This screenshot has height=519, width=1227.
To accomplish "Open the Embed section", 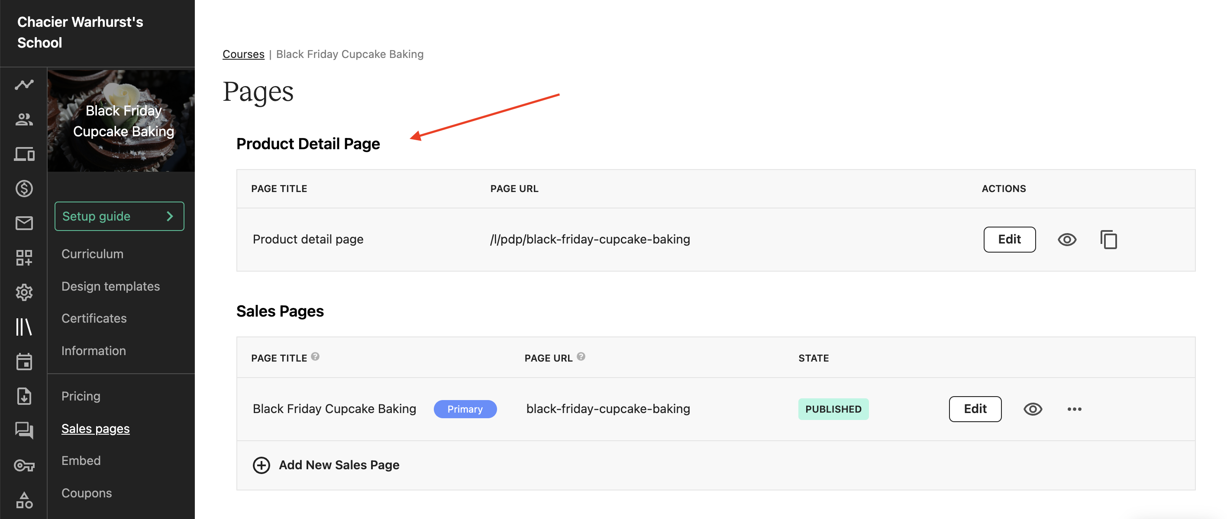I will click(81, 461).
